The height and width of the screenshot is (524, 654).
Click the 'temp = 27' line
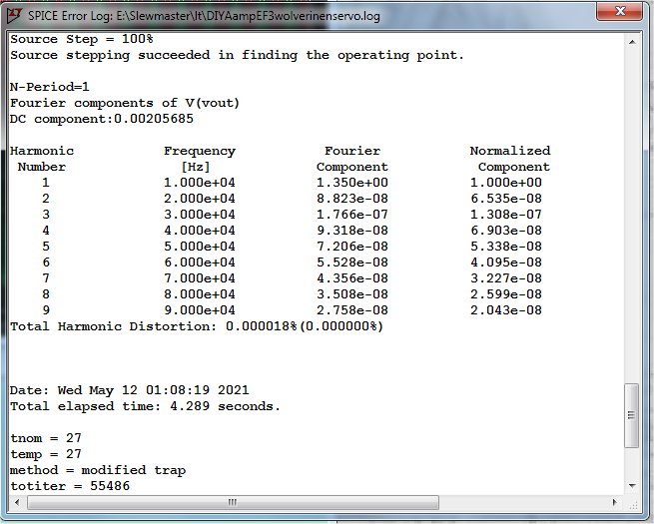(x=46, y=454)
